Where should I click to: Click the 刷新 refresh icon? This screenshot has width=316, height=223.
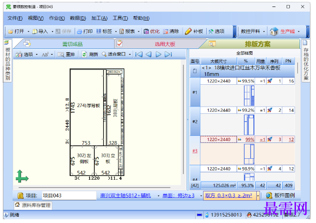[x=84, y=54]
